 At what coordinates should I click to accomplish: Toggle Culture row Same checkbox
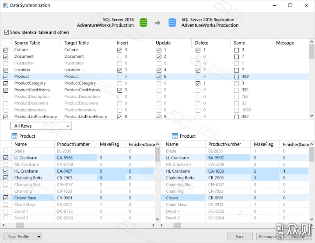tap(236, 50)
